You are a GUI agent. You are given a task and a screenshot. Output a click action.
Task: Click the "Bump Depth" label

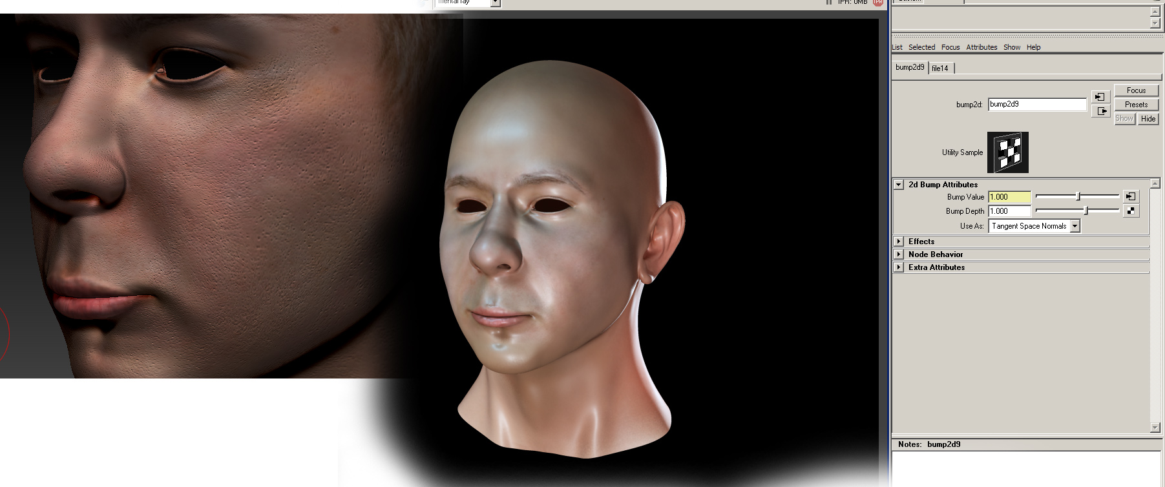click(965, 211)
